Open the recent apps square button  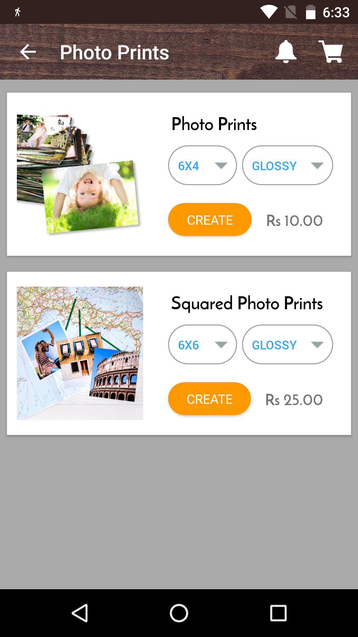coord(278,613)
